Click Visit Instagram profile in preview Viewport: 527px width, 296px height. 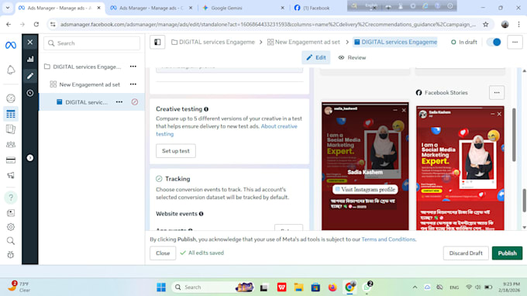(365, 190)
